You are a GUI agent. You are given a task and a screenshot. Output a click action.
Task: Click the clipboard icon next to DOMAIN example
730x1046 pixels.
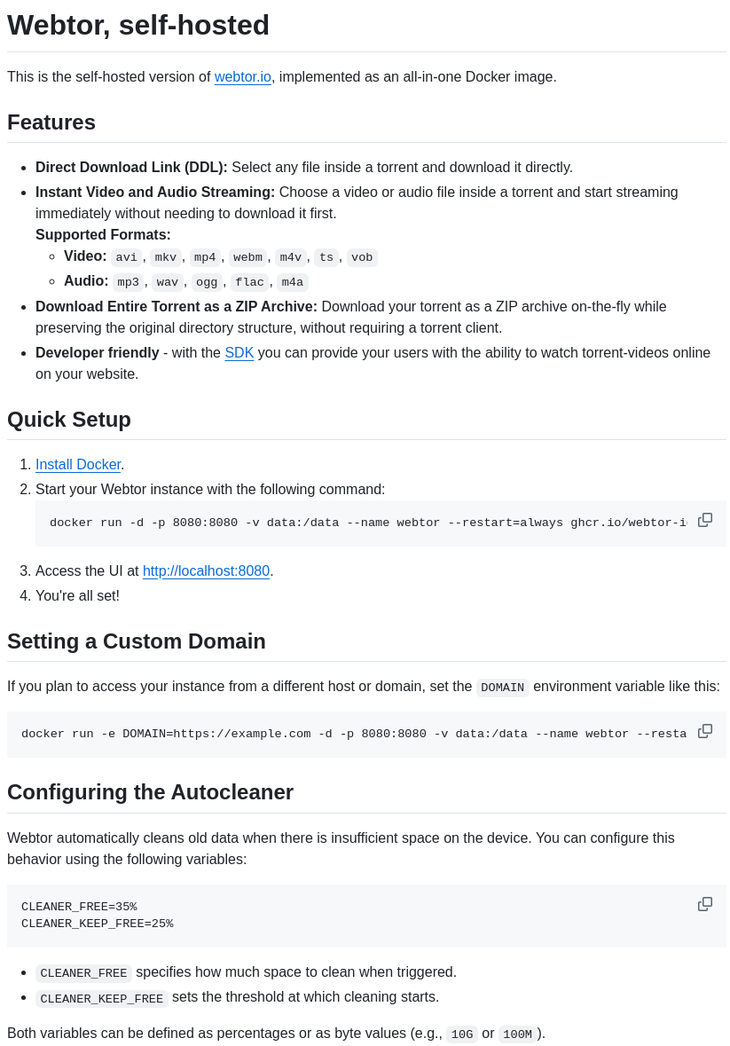click(x=705, y=730)
